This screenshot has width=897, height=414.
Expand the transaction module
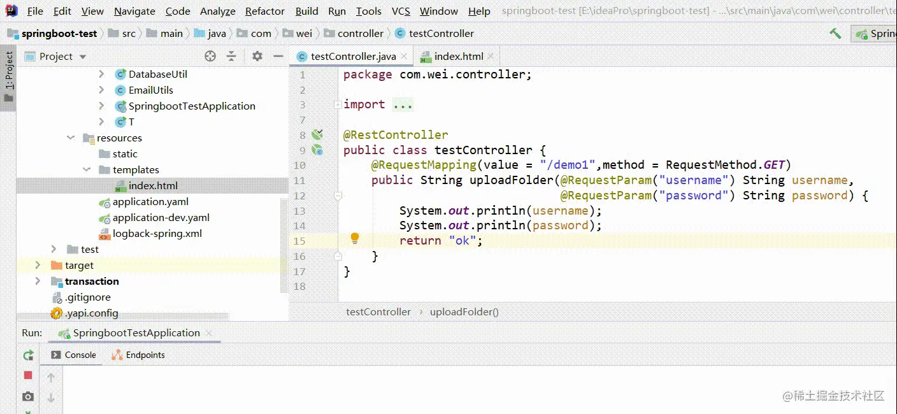coord(38,281)
